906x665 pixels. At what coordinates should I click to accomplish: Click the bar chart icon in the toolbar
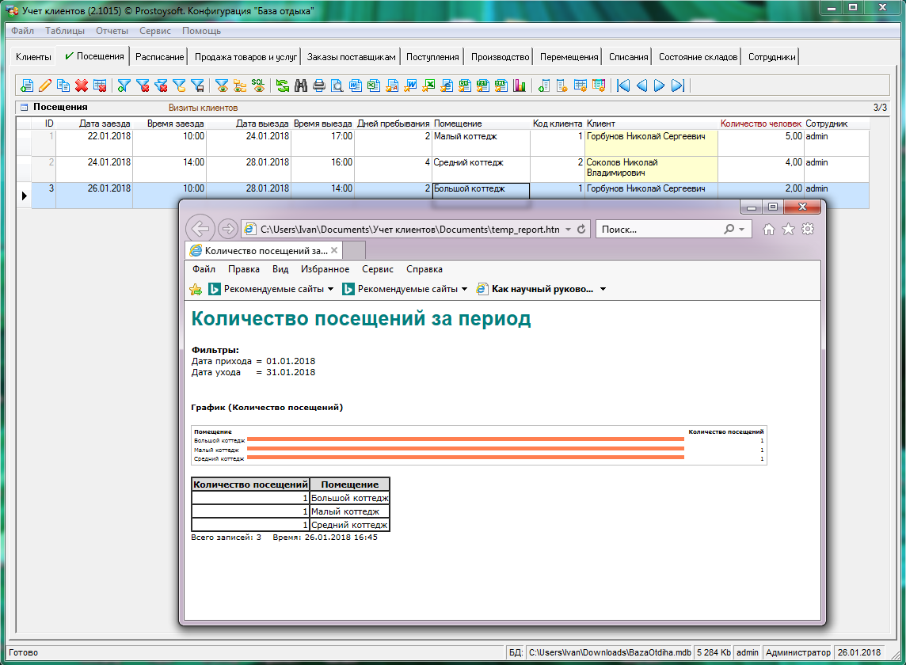pos(520,85)
